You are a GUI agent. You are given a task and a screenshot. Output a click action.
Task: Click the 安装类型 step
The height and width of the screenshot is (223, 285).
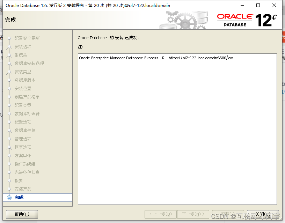click(x=23, y=72)
